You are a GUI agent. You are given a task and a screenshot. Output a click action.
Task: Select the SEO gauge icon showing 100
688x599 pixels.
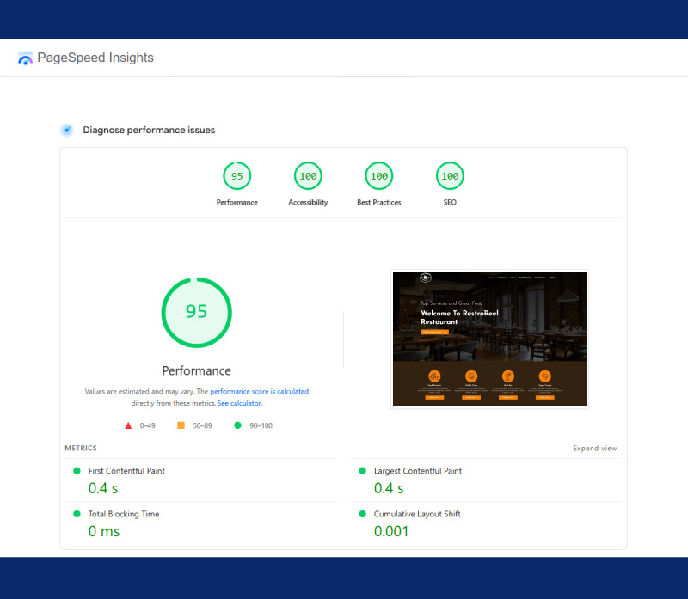click(x=449, y=175)
